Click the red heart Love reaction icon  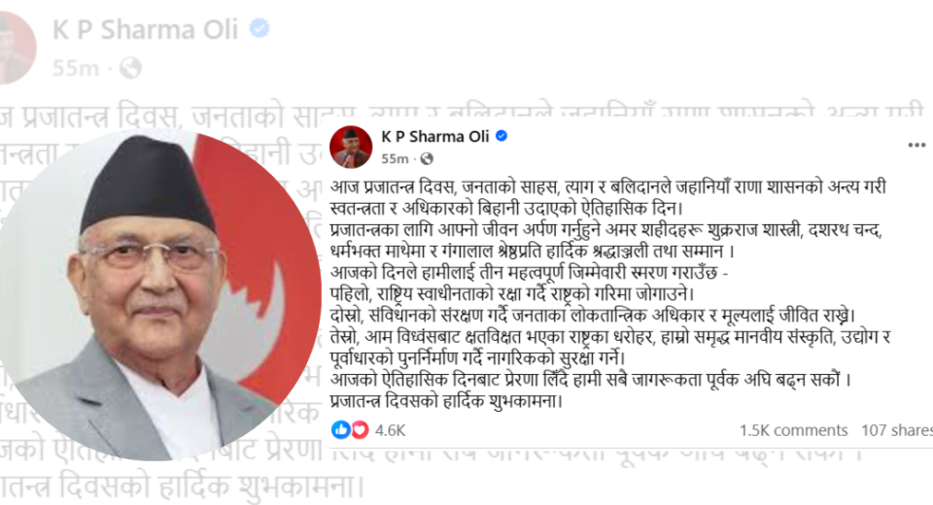[x=360, y=429]
